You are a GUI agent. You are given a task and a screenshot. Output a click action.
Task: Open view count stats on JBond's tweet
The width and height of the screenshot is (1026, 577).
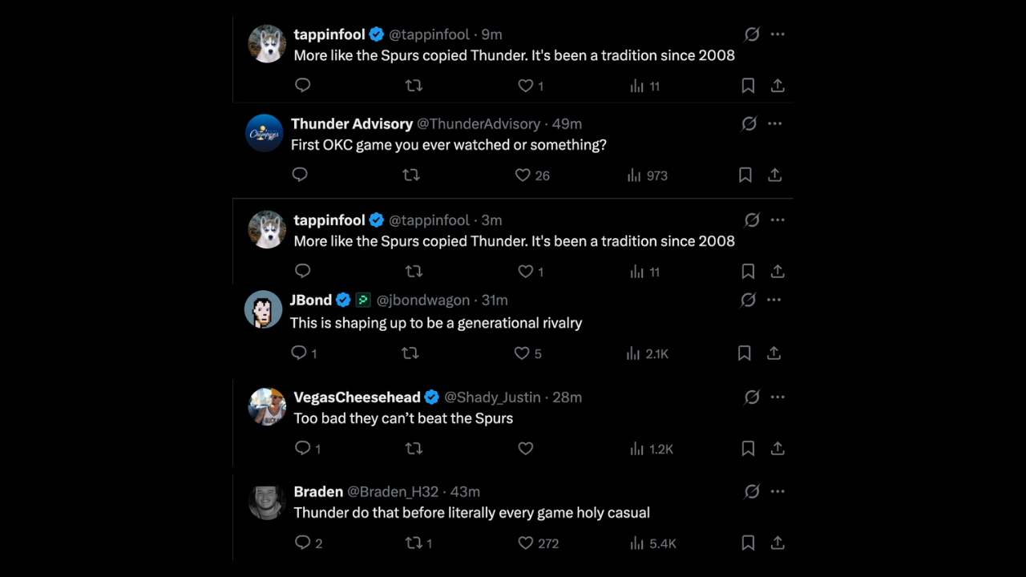(636, 353)
